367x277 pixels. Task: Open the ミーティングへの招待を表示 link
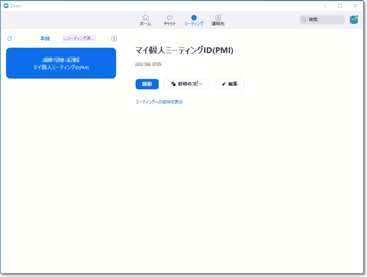159,102
